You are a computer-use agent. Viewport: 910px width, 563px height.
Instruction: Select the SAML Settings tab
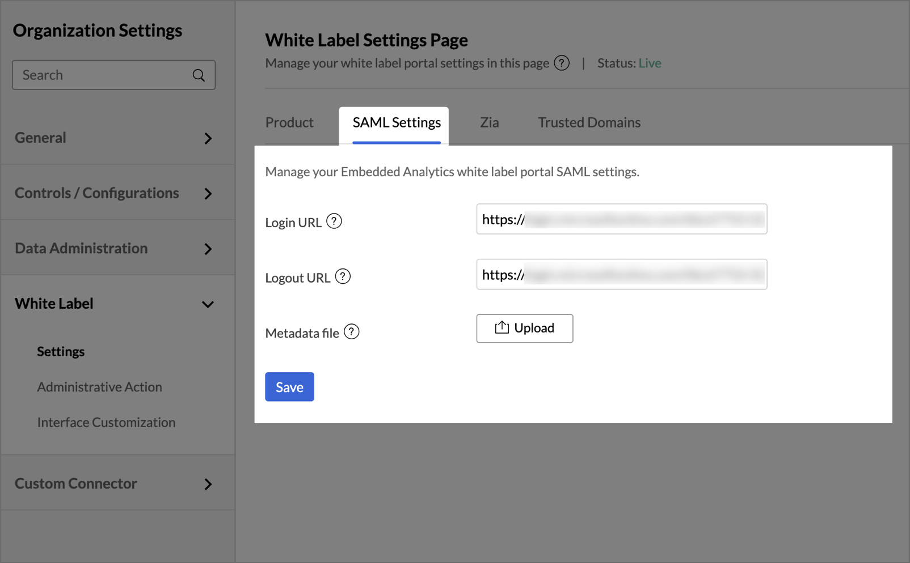tap(397, 122)
